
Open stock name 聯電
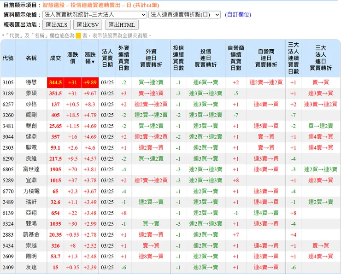coord(31,148)
